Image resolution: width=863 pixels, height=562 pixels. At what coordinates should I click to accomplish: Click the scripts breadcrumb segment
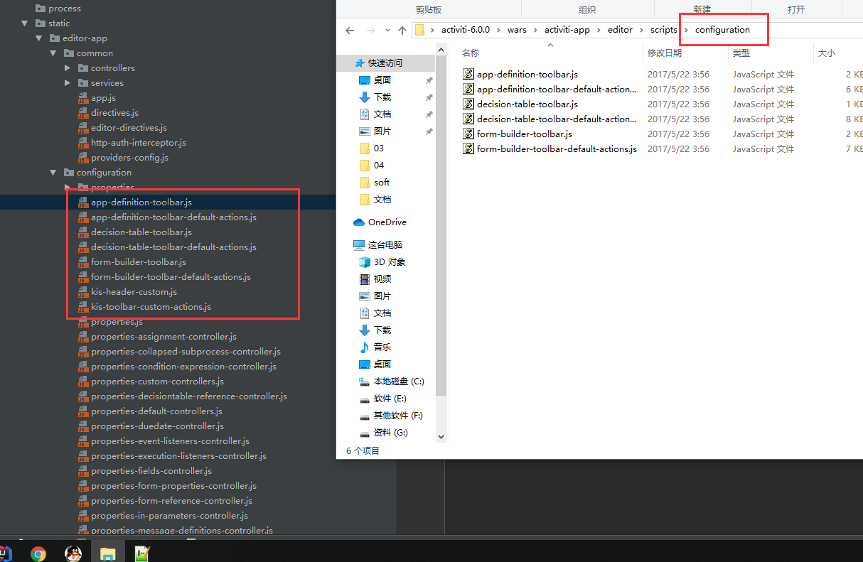click(x=664, y=30)
